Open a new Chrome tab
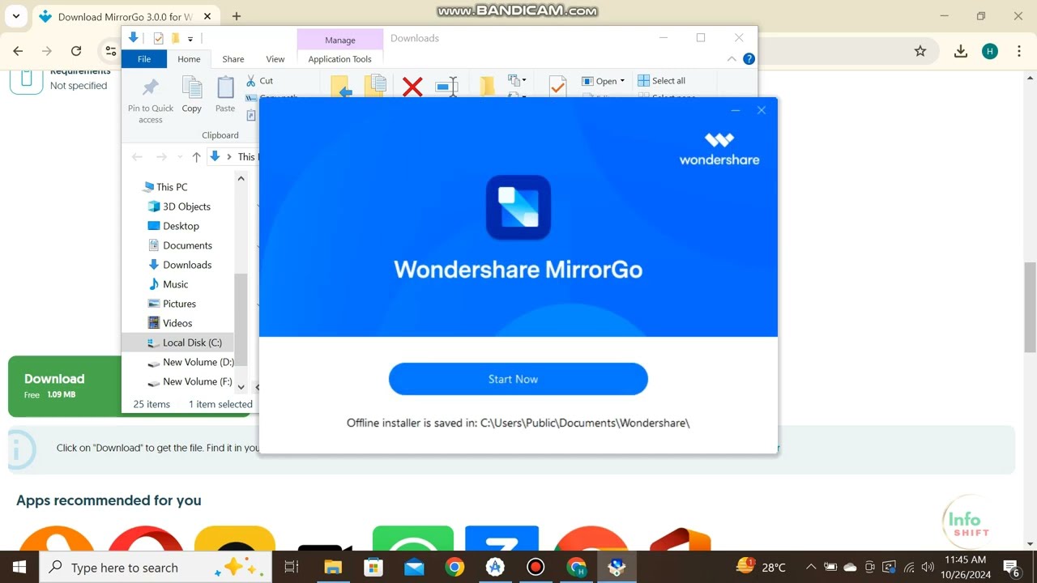1037x583 pixels. click(x=237, y=16)
